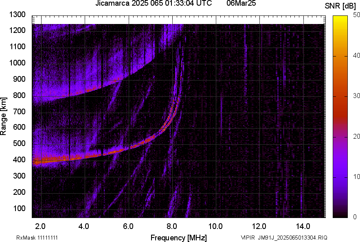Viewport: 360px width, 242px height.
Task: Click the bright F-layer trace near 400 km
Action: click(69, 159)
